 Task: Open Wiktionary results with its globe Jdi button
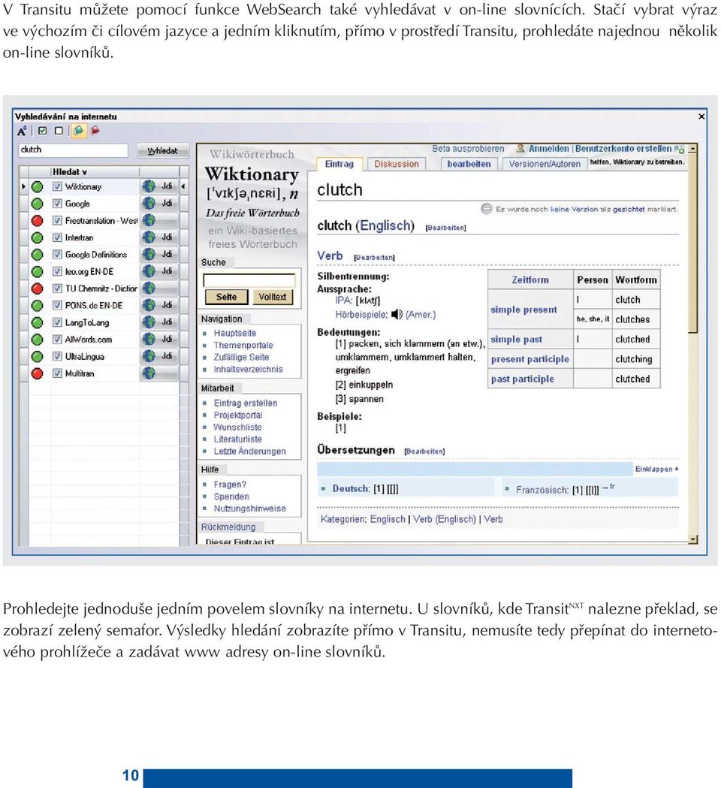[158, 186]
